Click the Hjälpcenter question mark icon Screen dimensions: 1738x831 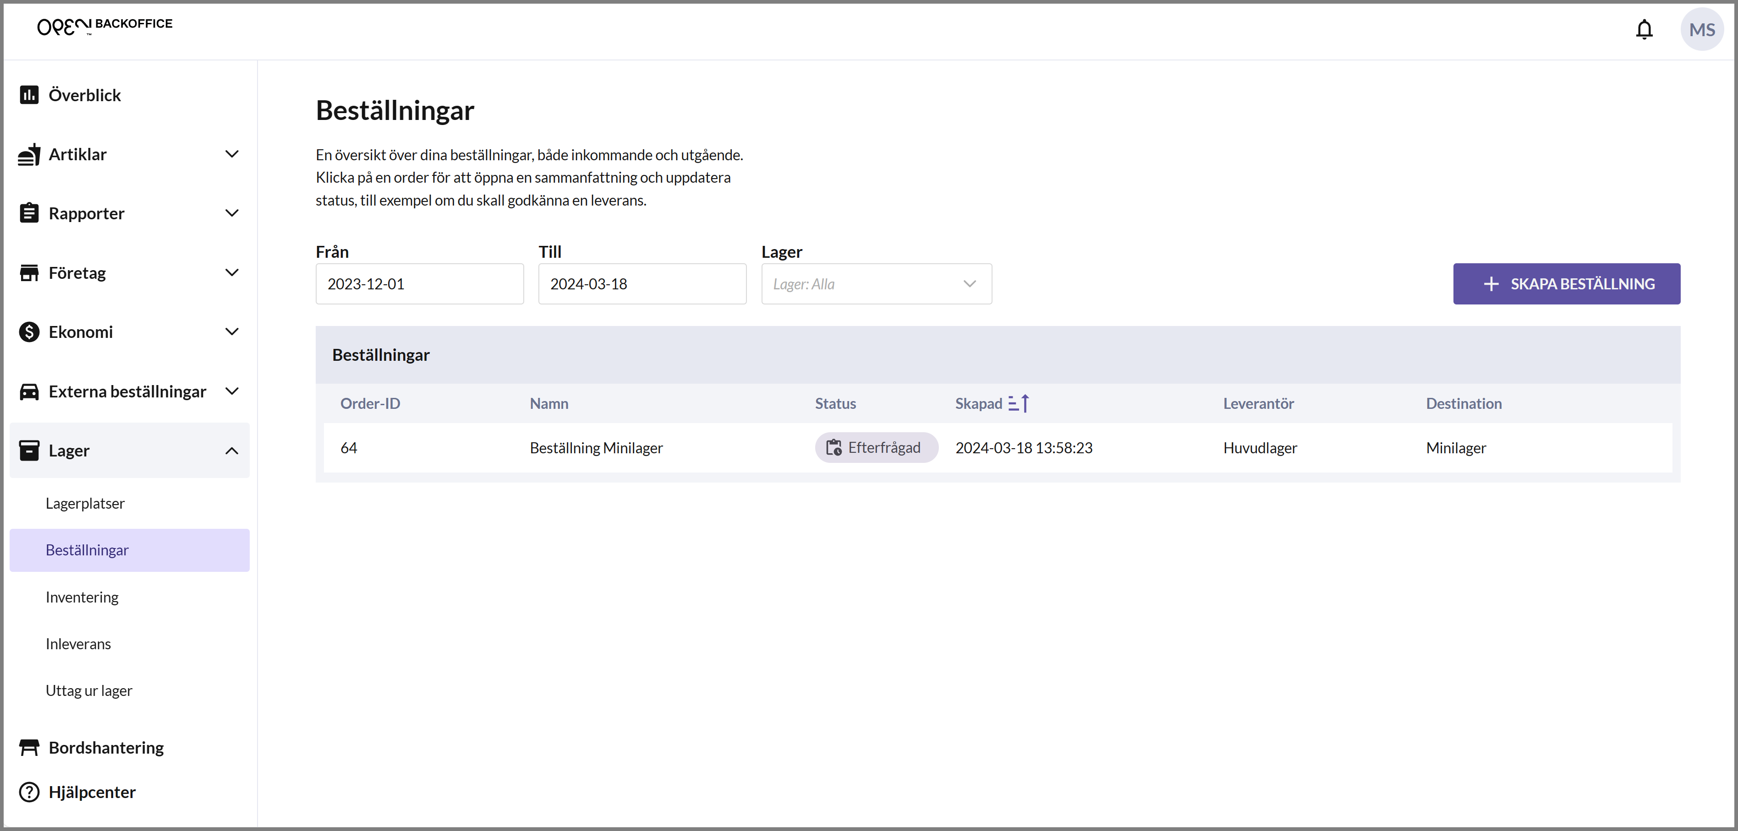click(x=29, y=792)
